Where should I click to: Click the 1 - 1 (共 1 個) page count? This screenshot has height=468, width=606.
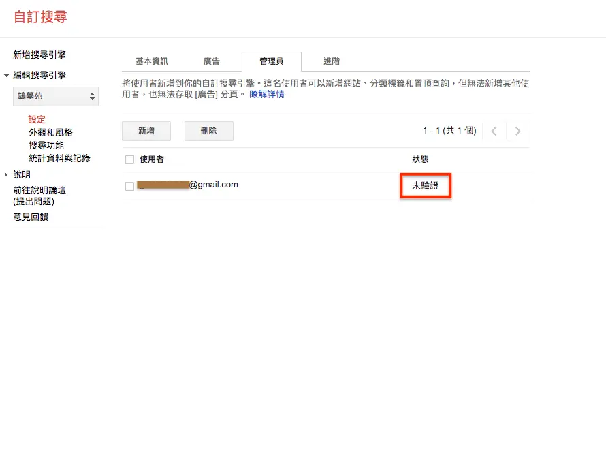(x=449, y=131)
